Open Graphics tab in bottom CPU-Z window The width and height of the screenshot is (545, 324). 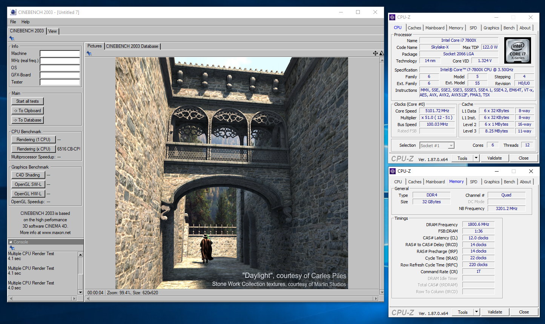point(492,182)
